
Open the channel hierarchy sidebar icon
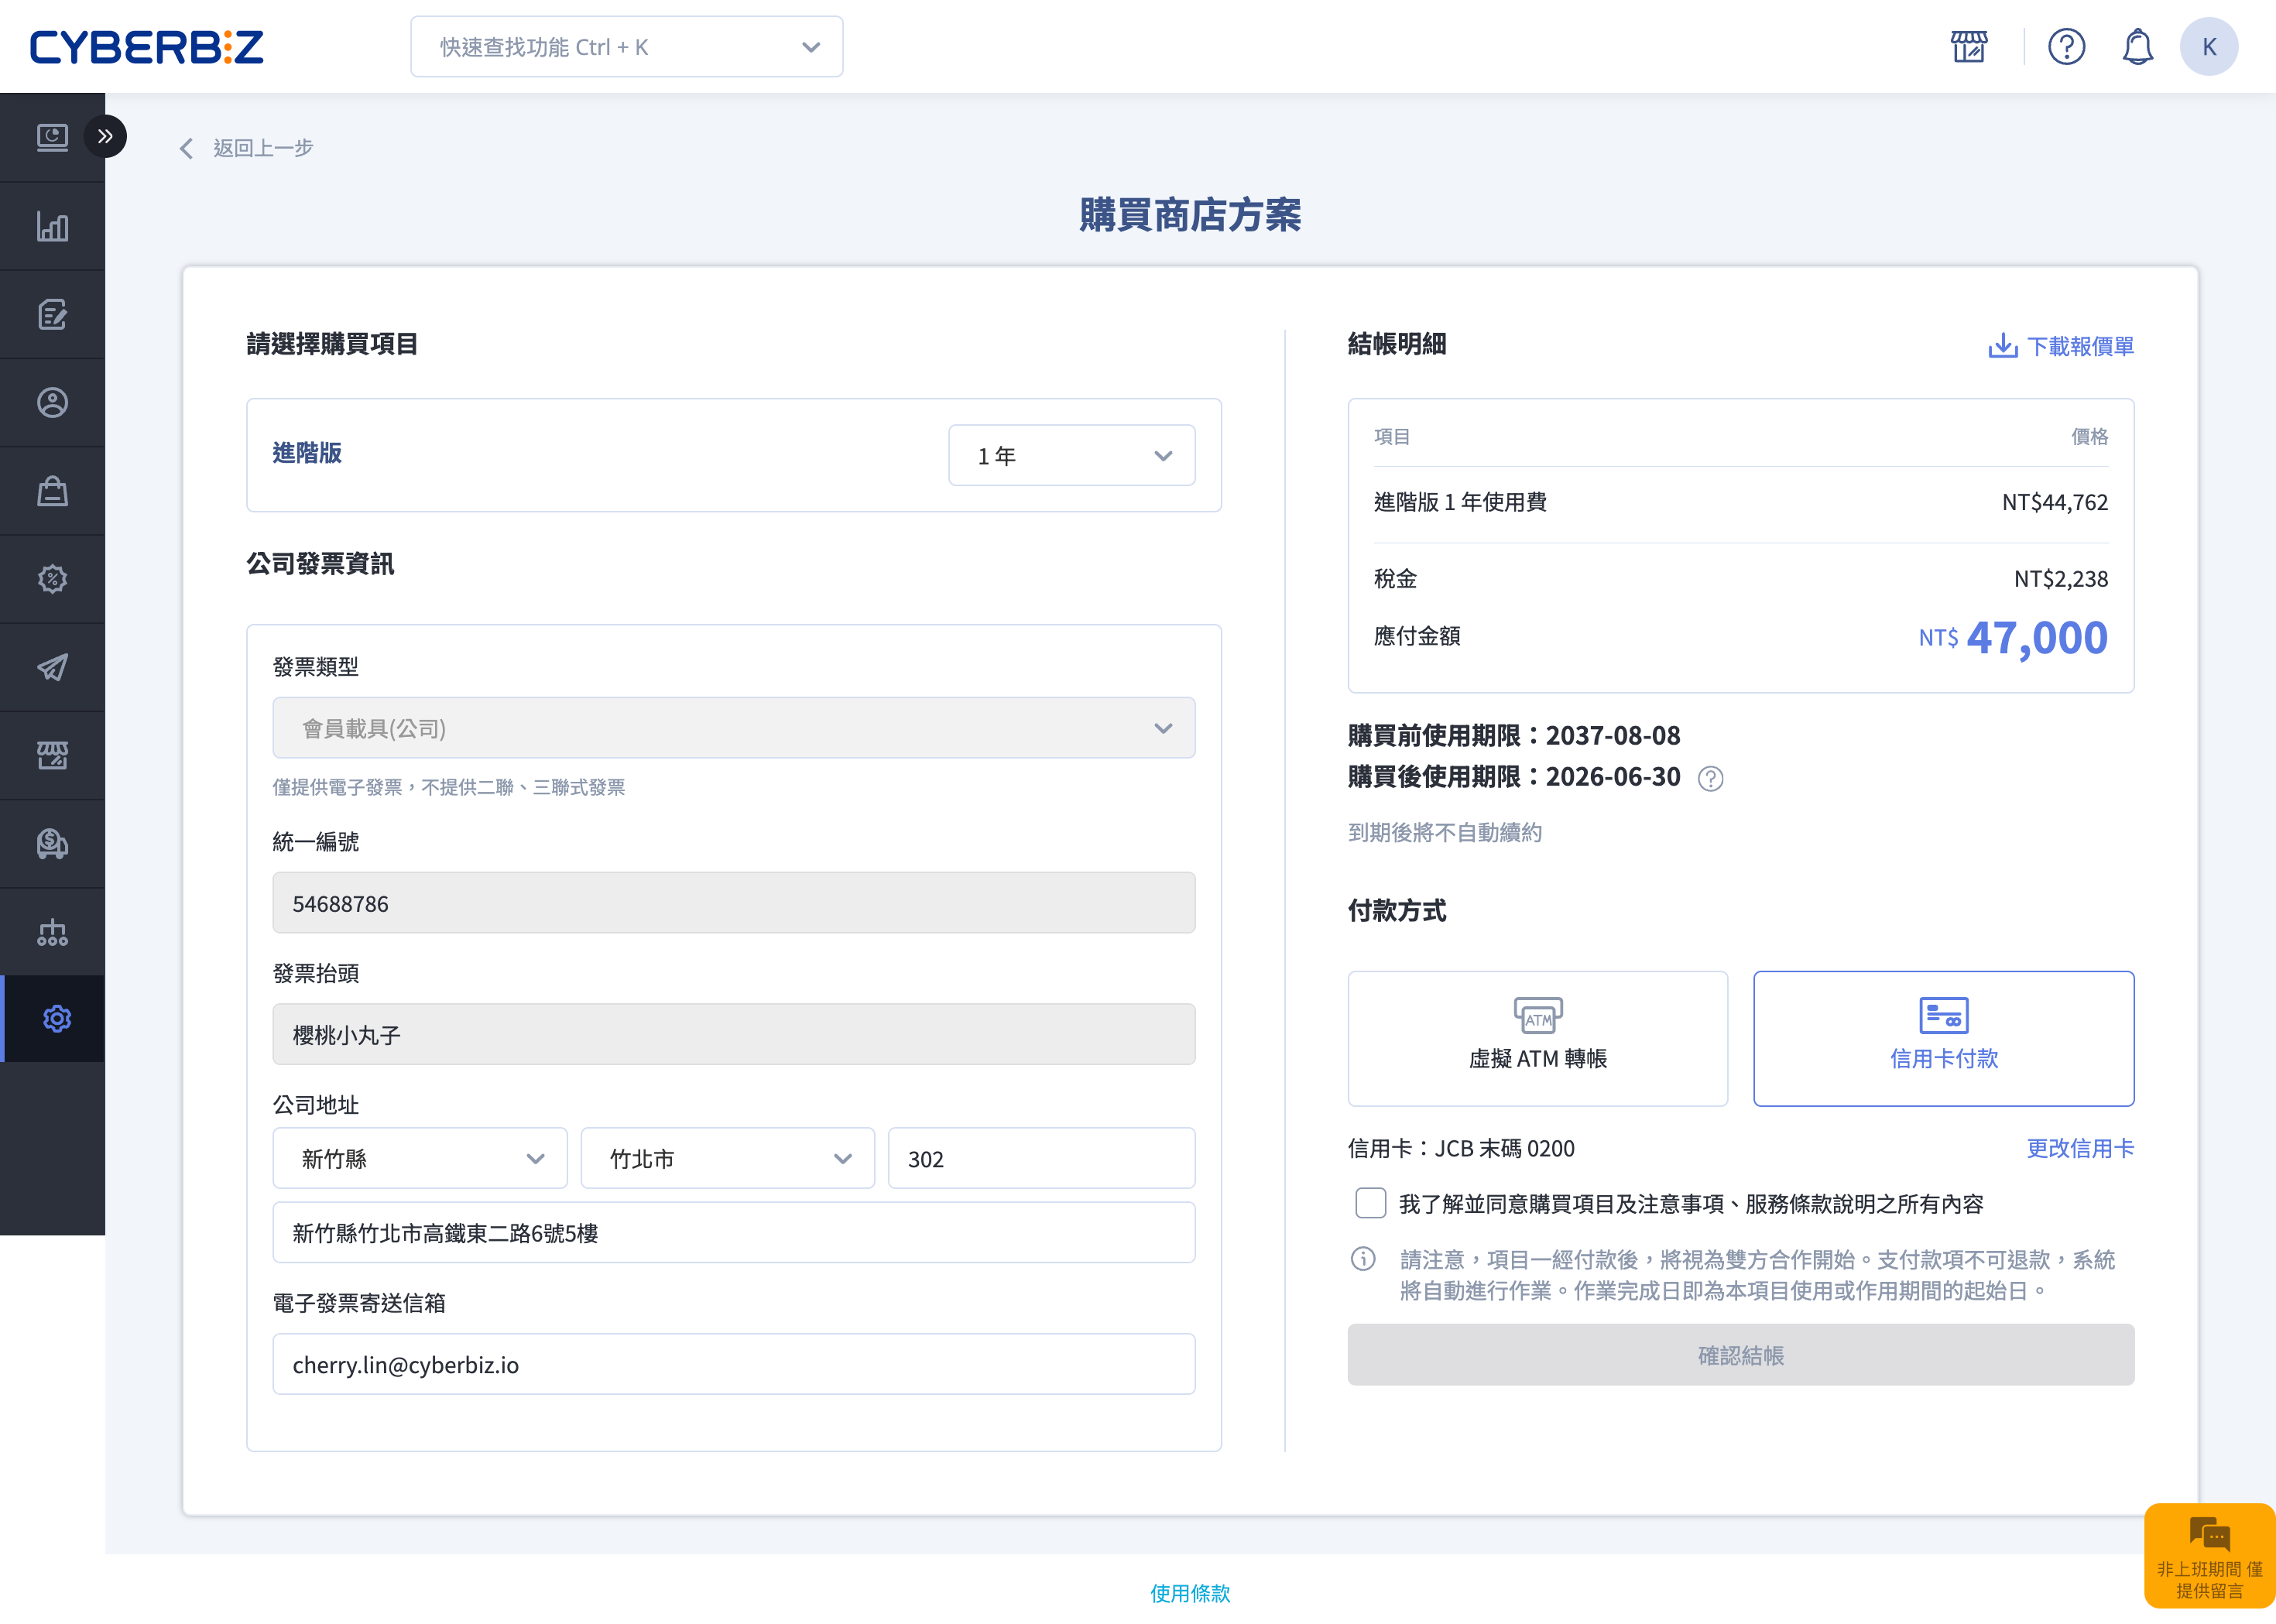pos(52,932)
